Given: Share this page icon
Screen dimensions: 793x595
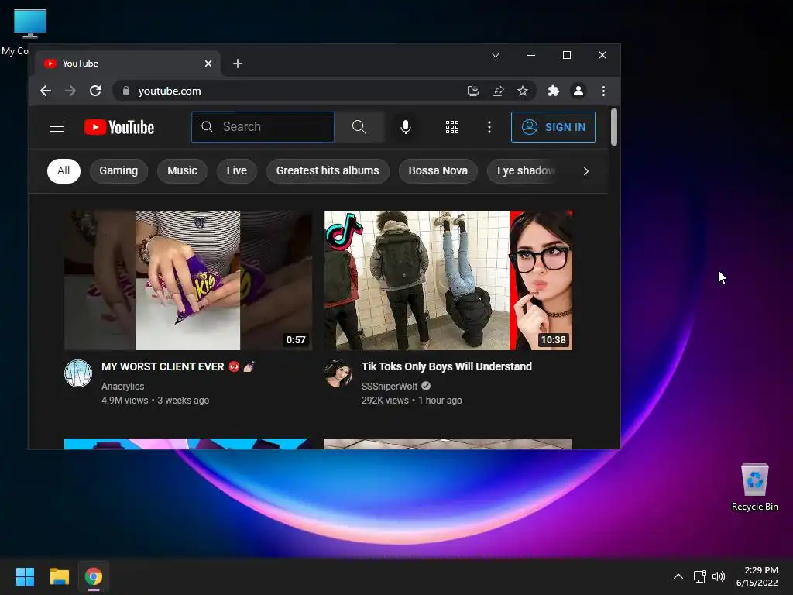Looking at the screenshot, I should tap(498, 91).
